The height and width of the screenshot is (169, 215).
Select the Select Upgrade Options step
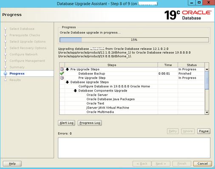(28, 42)
